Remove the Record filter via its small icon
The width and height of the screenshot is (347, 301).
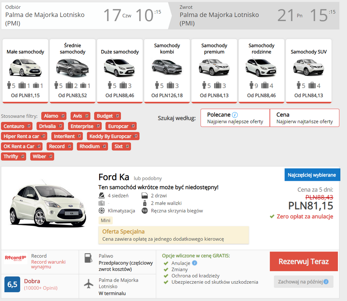coord(69,146)
